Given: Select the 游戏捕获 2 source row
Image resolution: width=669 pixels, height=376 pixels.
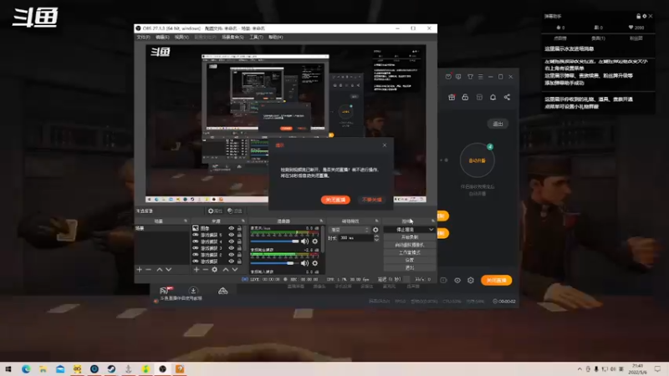Looking at the screenshot, I should click(x=218, y=255).
